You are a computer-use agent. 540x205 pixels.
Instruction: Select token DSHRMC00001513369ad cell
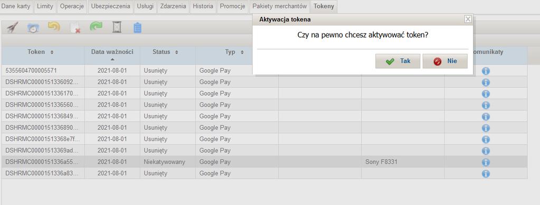point(43,150)
